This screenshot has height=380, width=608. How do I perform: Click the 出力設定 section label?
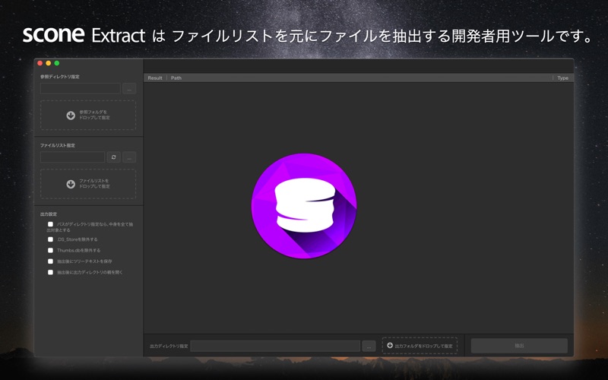click(49, 214)
